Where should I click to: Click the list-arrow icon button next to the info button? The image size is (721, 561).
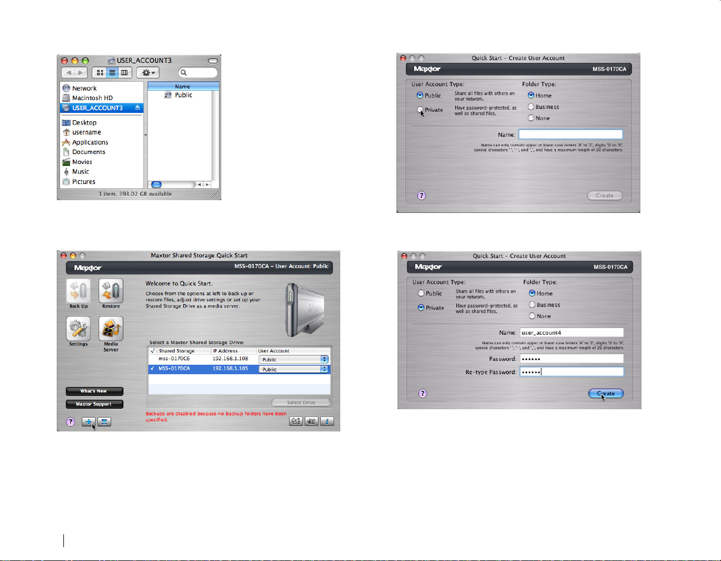(311, 421)
